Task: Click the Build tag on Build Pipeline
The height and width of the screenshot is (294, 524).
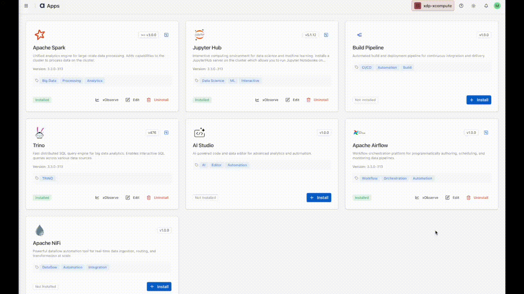Action: coord(407,67)
